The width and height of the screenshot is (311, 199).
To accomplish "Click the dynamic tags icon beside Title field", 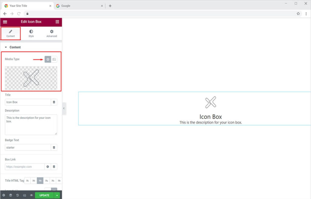I will pos(54,102).
